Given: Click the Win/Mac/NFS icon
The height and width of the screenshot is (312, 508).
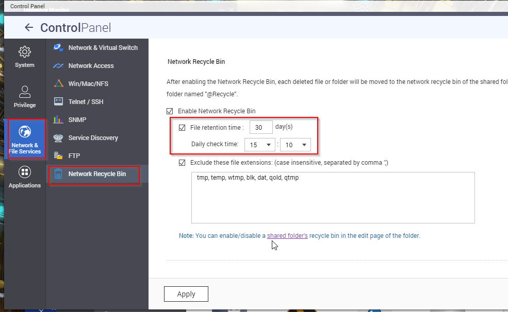Looking at the screenshot, I should [58, 83].
